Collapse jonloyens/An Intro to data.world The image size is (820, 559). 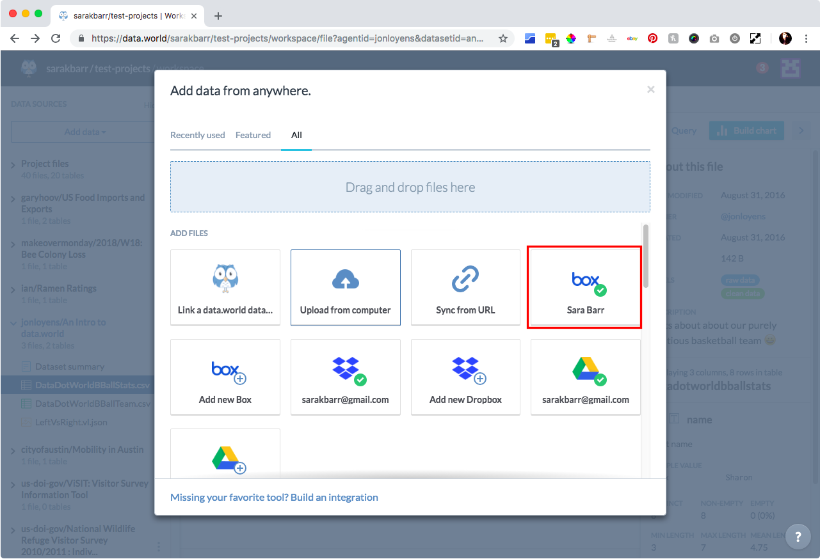13,324
